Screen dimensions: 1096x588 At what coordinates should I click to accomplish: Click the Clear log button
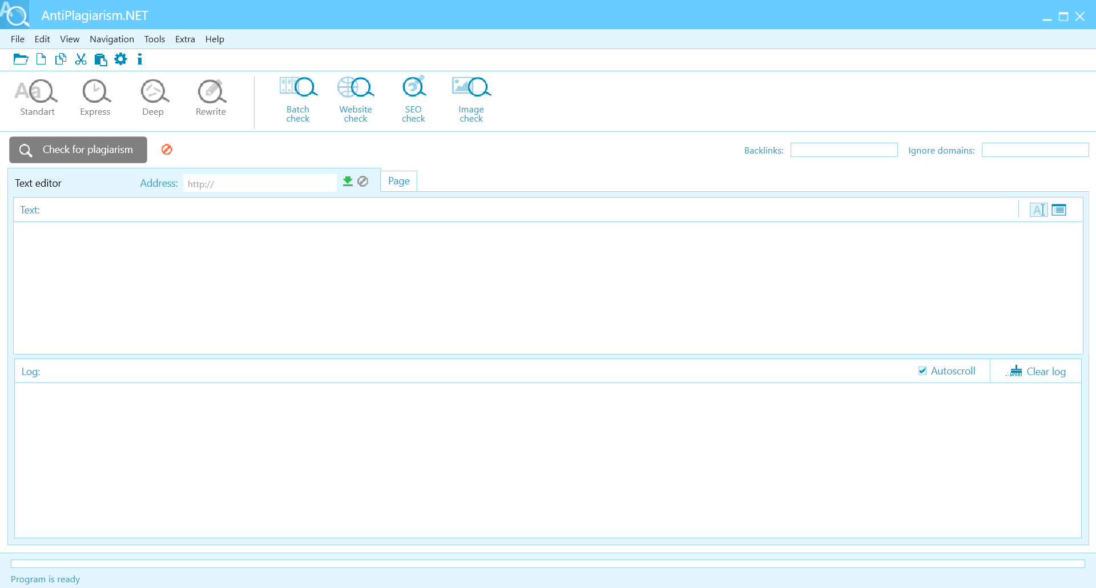[1036, 372]
